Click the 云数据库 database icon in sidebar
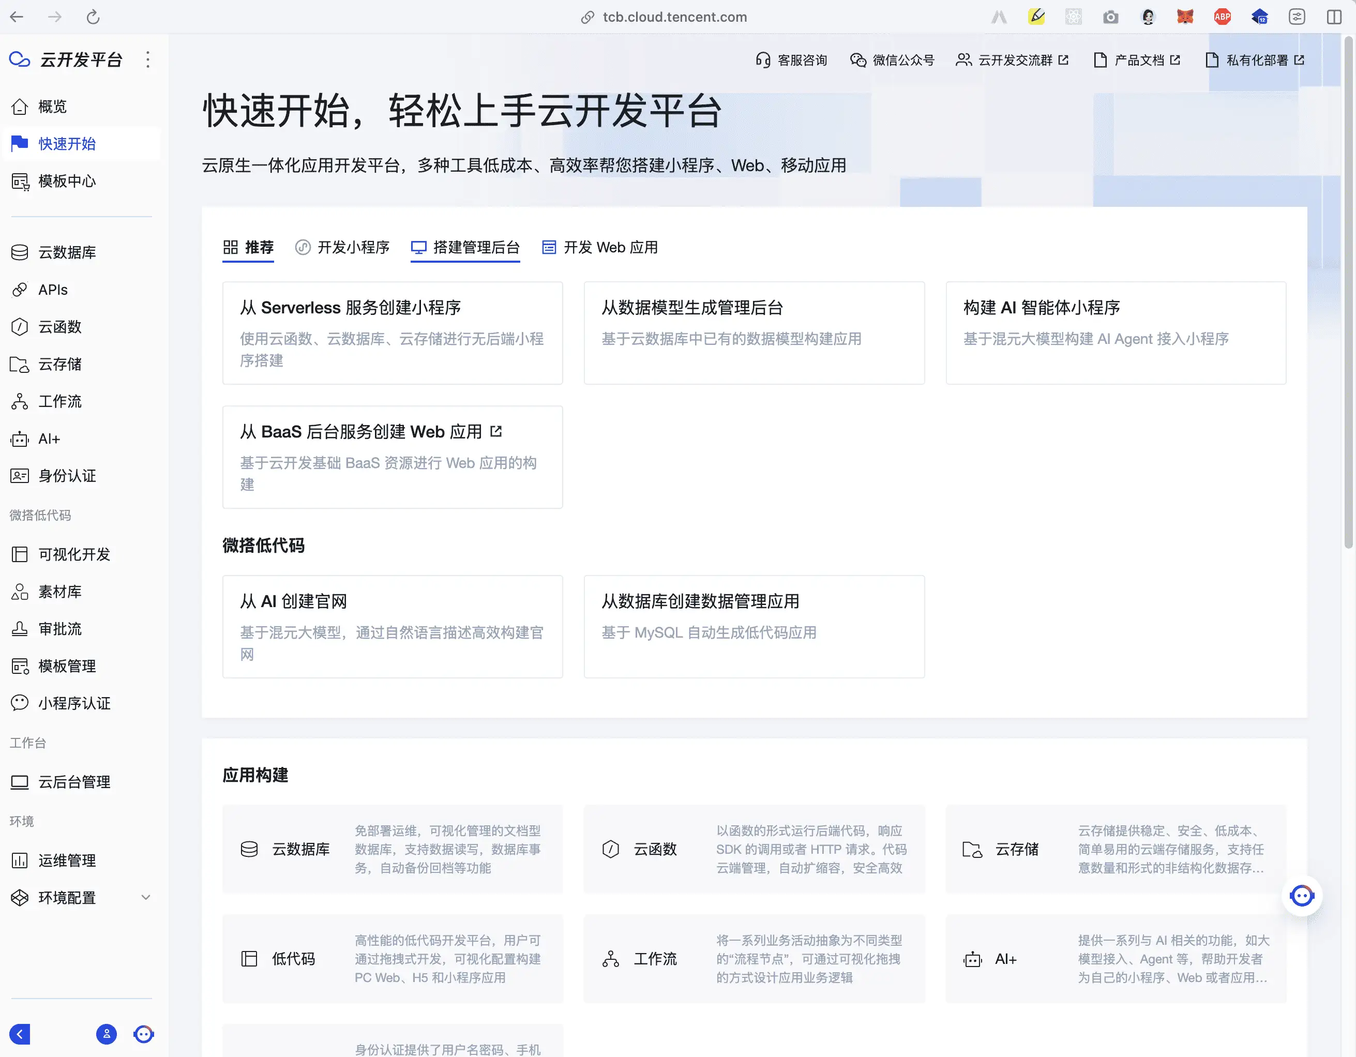 click(19, 252)
